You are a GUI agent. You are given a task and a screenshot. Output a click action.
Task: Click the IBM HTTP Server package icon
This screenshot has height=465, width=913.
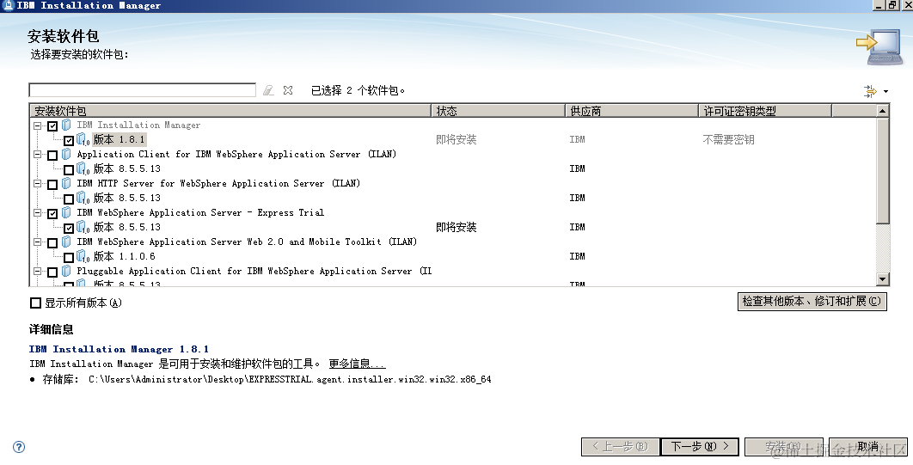[66, 183]
